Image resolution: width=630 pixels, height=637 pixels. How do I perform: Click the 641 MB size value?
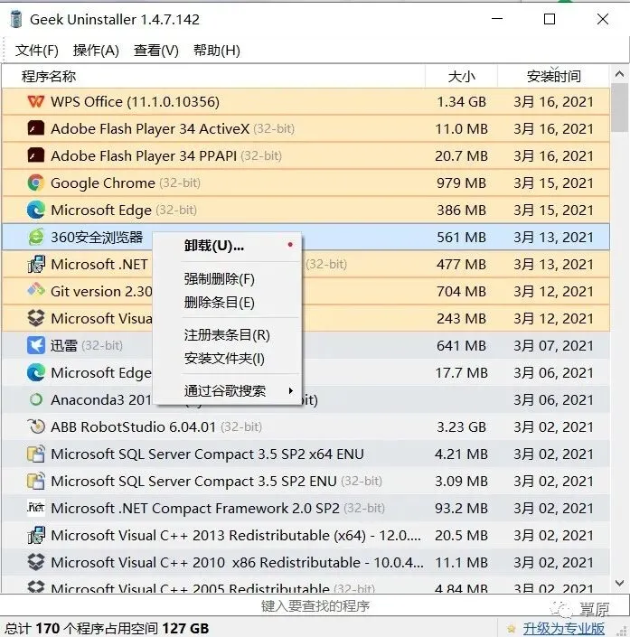461,345
